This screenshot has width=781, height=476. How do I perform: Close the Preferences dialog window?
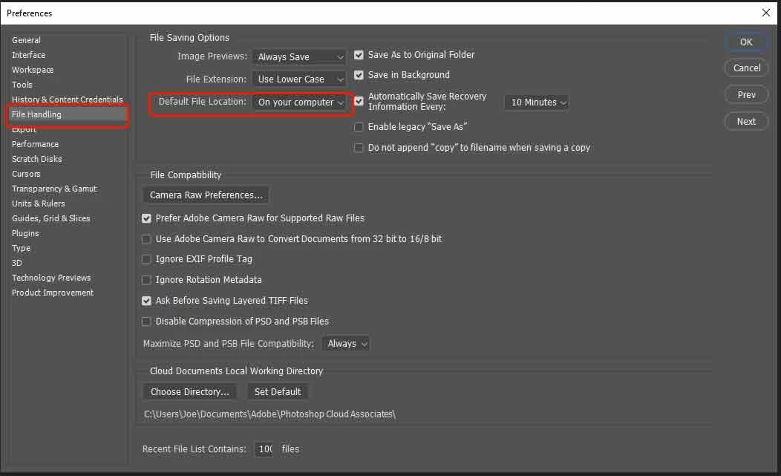pos(766,13)
